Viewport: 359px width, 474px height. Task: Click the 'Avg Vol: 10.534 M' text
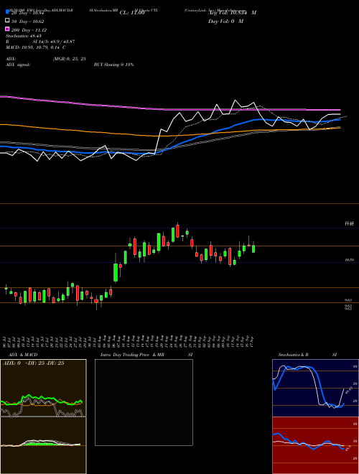(232, 13)
